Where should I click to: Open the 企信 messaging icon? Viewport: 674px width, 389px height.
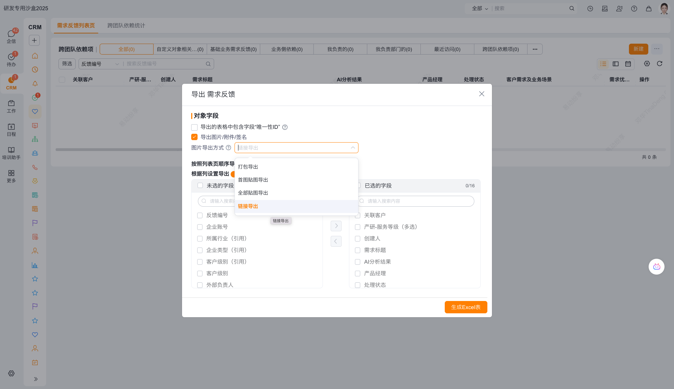click(11, 34)
